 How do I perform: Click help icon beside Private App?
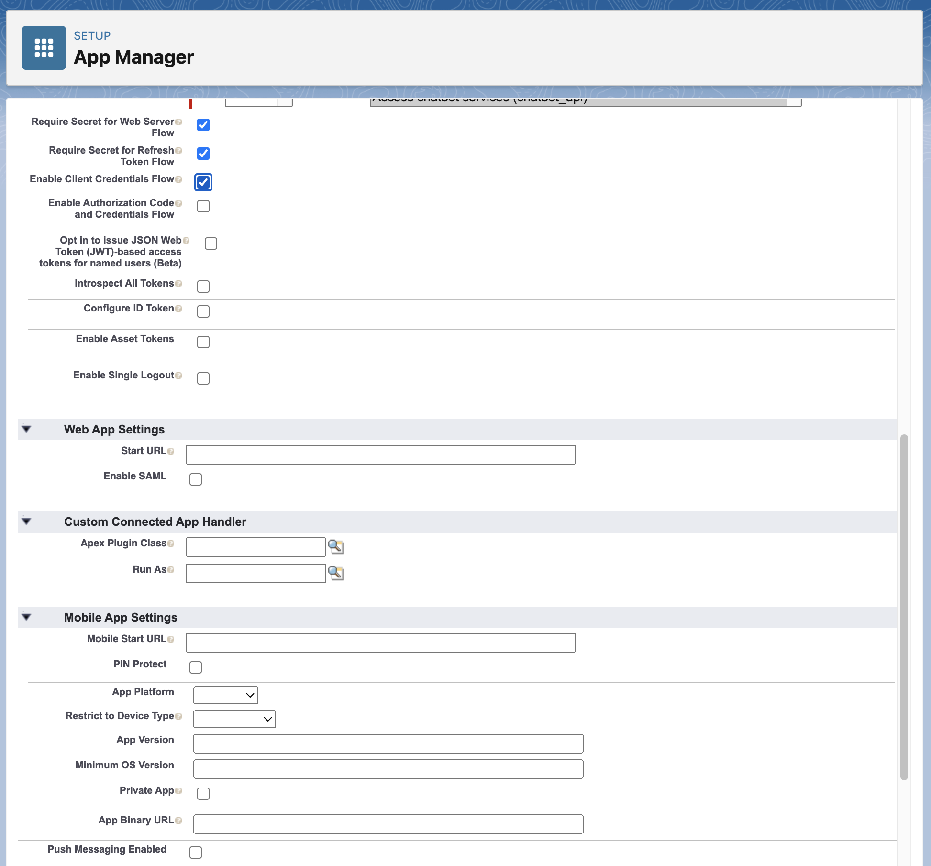click(178, 791)
